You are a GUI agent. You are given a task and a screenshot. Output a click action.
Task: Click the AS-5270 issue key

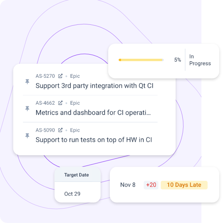(45, 76)
